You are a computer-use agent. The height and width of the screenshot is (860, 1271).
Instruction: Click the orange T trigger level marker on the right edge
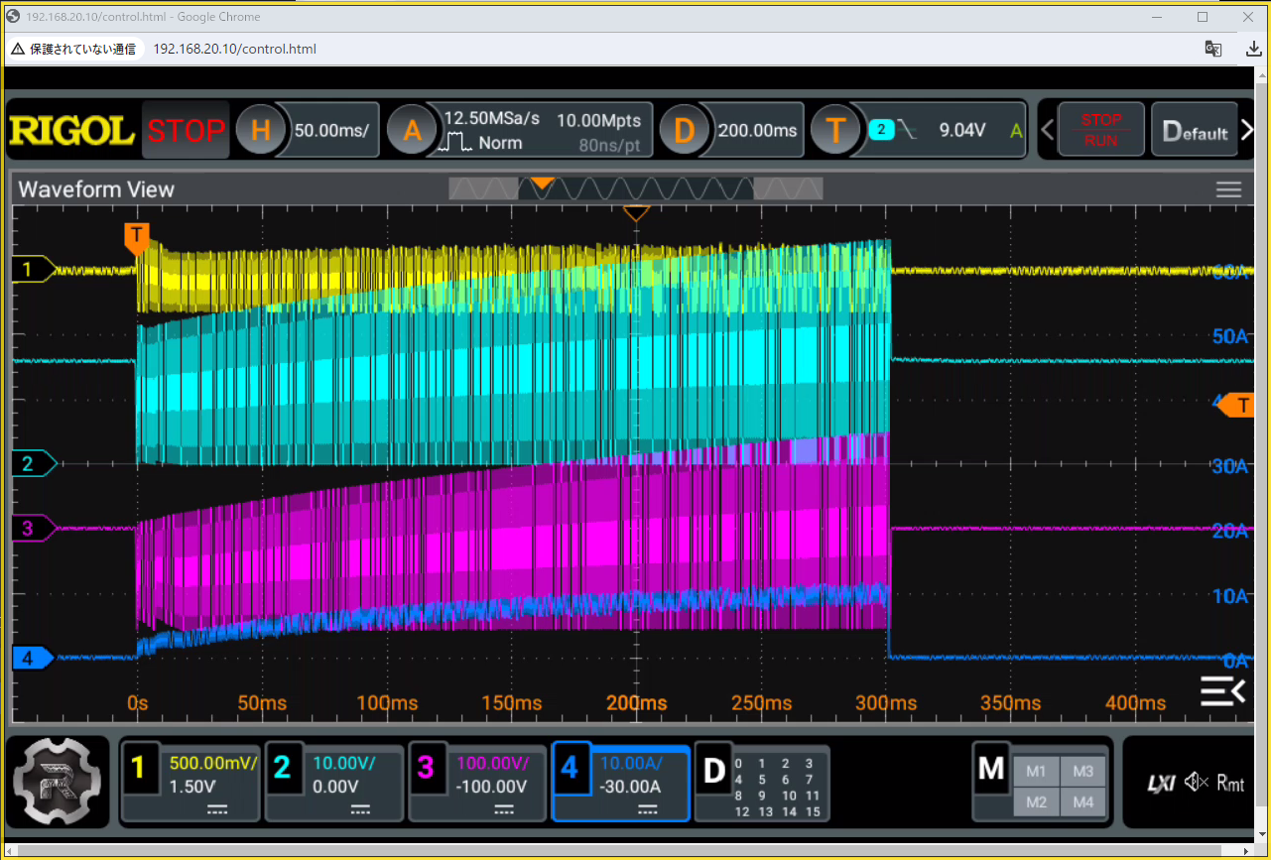coord(1235,404)
